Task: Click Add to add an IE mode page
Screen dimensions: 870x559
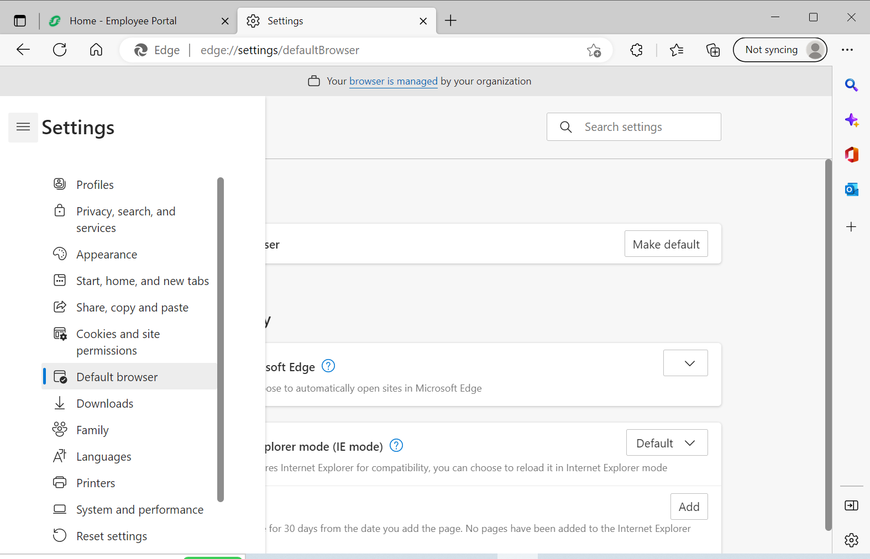Action: (689, 507)
